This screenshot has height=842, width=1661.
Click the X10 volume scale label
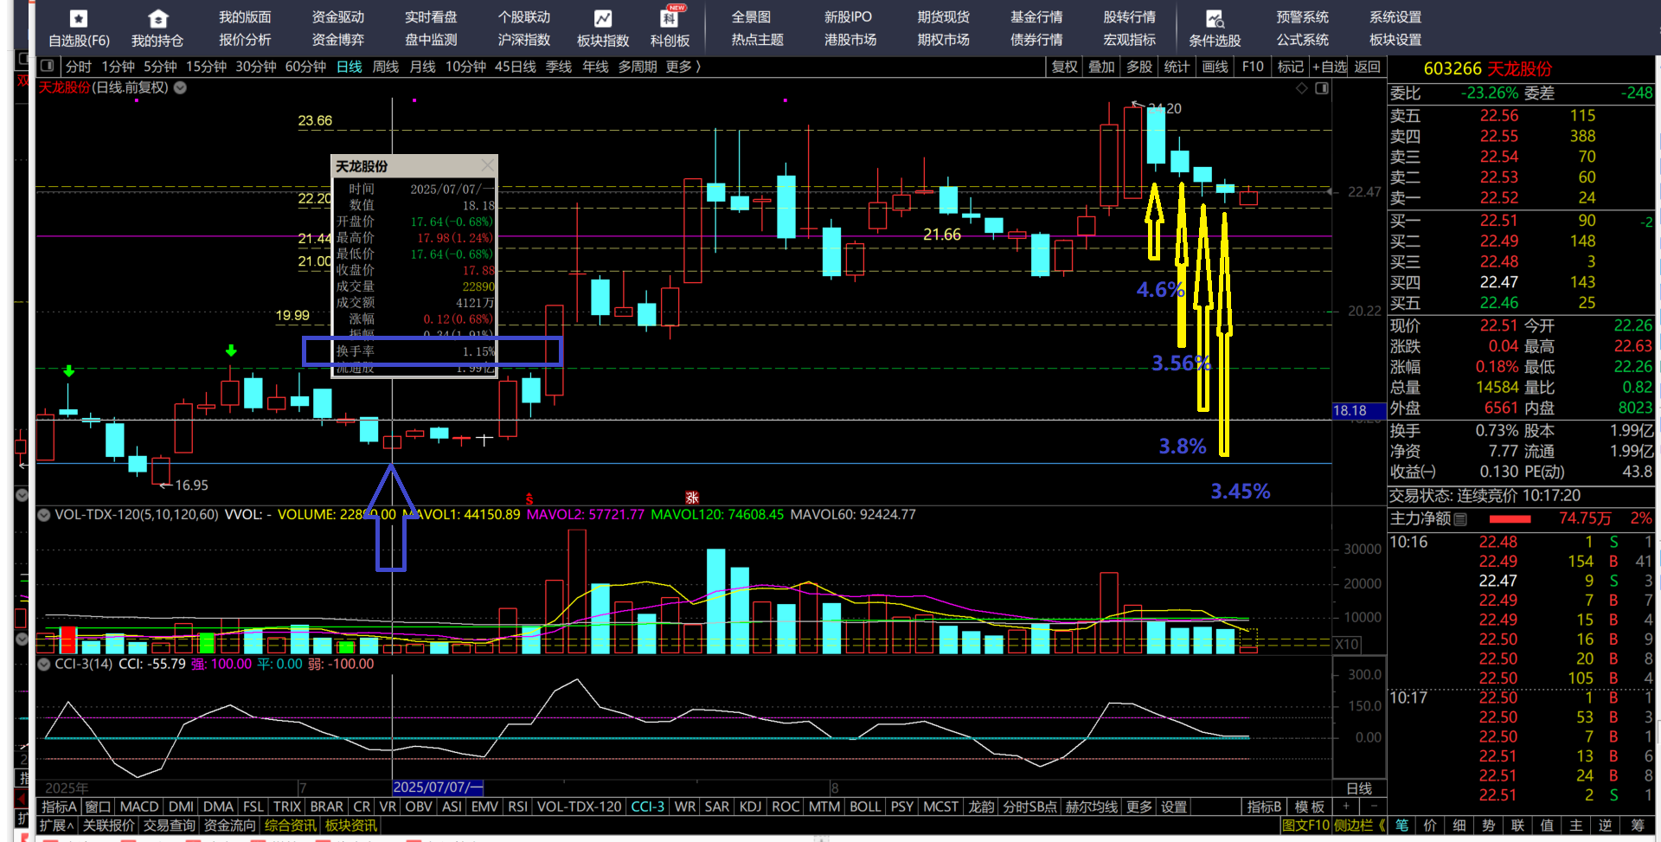[1347, 645]
